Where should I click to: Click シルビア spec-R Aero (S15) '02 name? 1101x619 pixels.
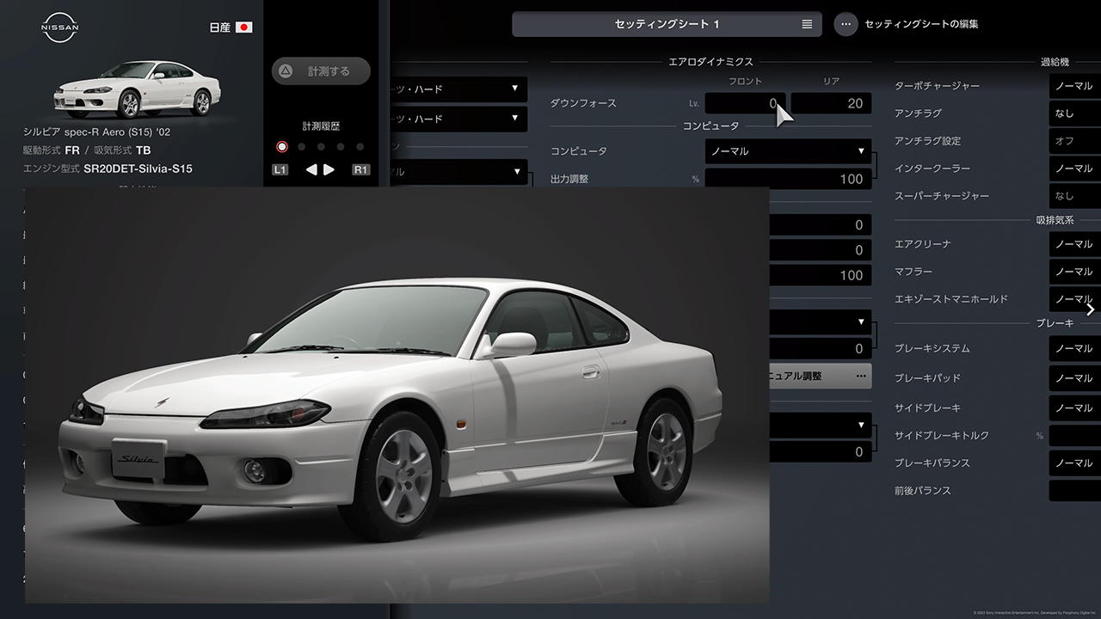[97, 132]
